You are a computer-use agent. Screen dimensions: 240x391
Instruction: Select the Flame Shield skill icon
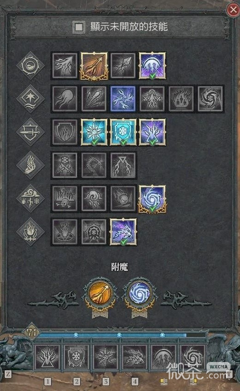pyautogui.click(x=65, y=132)
